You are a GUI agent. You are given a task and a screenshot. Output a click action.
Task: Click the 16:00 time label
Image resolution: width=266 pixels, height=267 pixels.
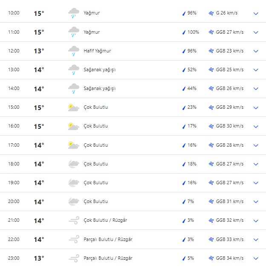pos(14,126)
